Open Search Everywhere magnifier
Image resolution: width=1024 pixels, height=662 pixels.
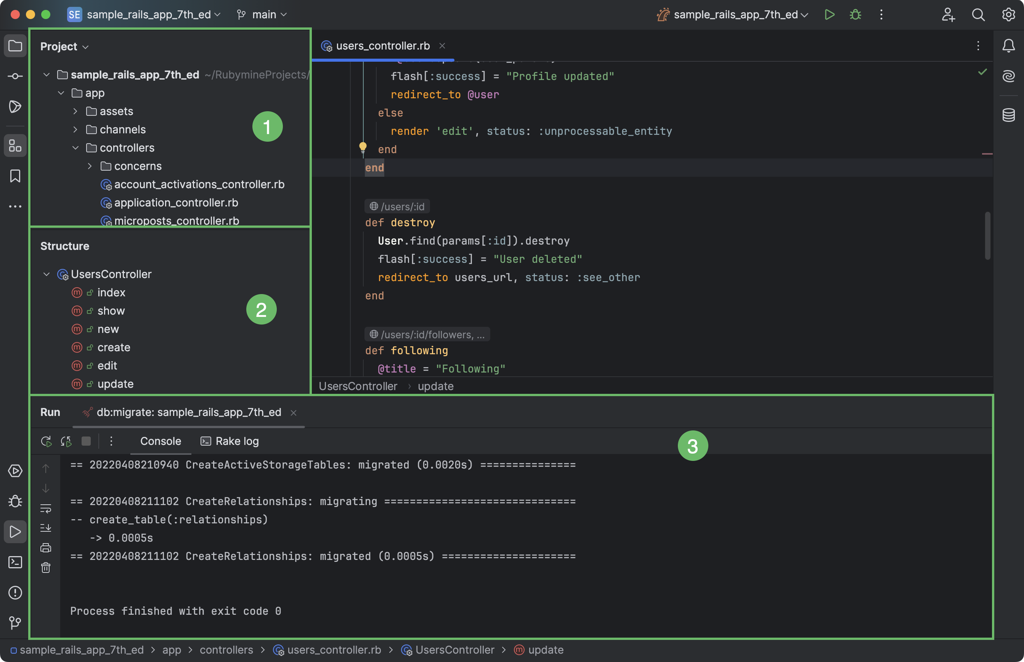(978, 14)
